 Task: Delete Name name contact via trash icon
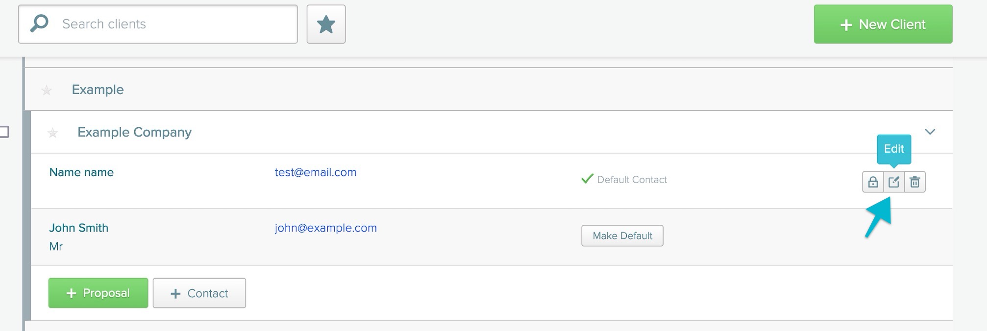coord(915,182)
